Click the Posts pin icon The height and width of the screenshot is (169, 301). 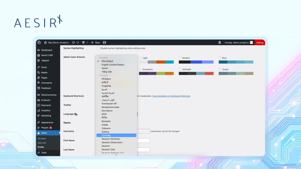coord(39,67)
